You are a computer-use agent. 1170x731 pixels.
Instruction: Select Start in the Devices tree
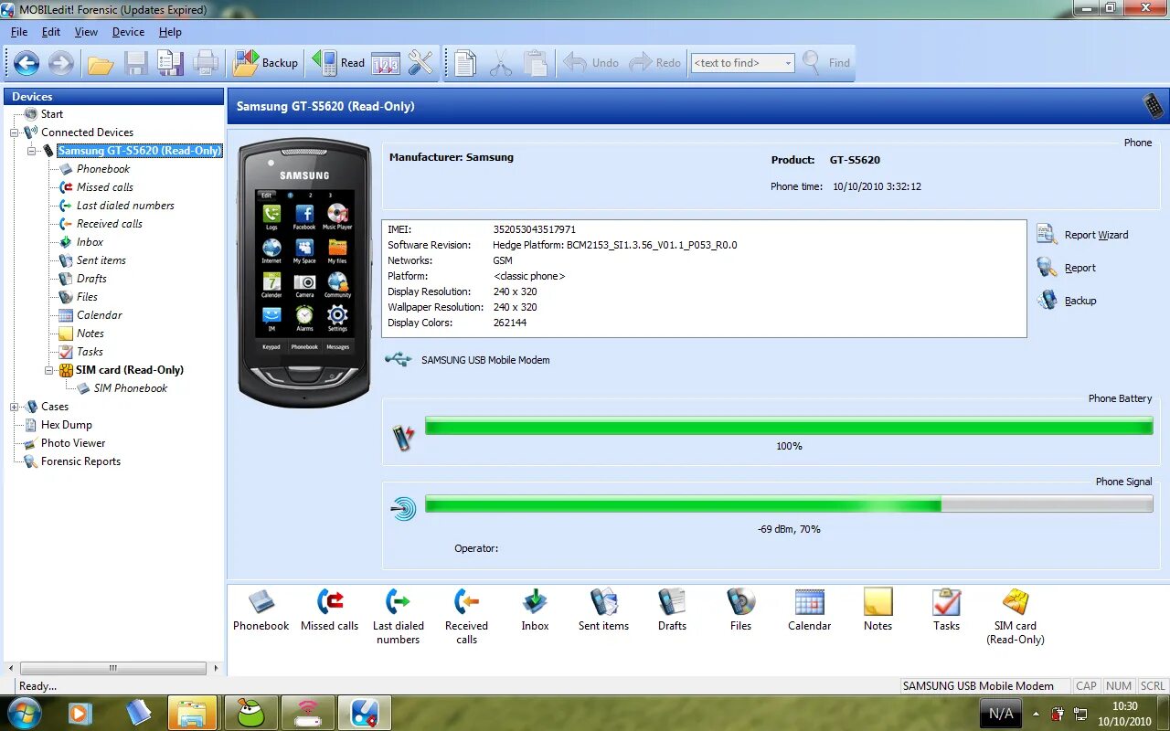coord(52,114)
